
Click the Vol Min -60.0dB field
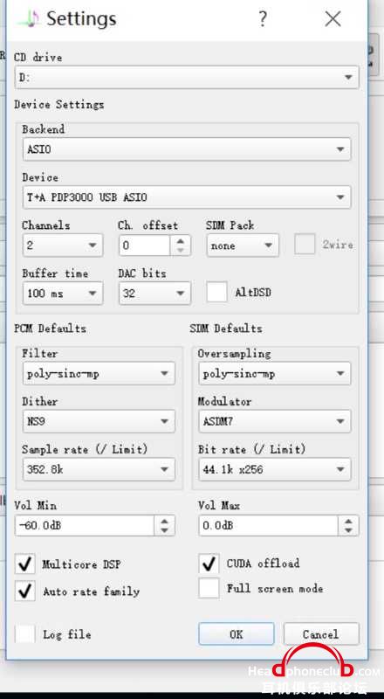pyautogui.click(x=85, y=526)
